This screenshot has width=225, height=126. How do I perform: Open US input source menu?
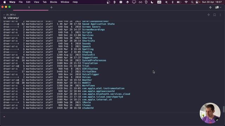[x=159, y=2]
